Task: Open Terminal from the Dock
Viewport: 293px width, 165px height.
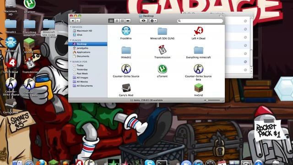Action: point(162,162)
